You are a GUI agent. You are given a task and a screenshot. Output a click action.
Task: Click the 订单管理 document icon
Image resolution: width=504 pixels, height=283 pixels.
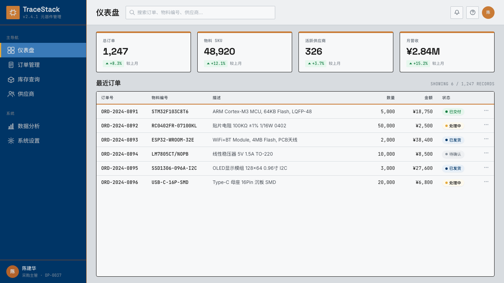pyautogui.click(x=11, y=65)
